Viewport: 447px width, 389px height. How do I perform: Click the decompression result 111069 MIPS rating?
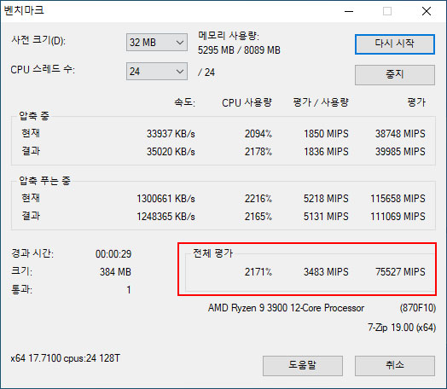(x=398, y=217)
